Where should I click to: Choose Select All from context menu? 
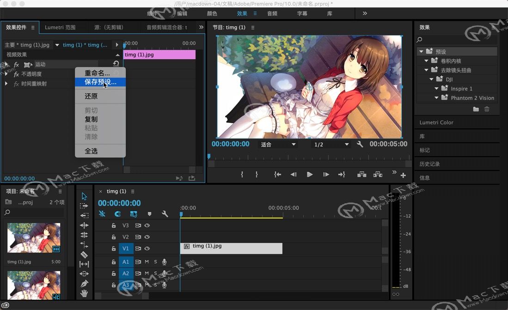[100, 151]
